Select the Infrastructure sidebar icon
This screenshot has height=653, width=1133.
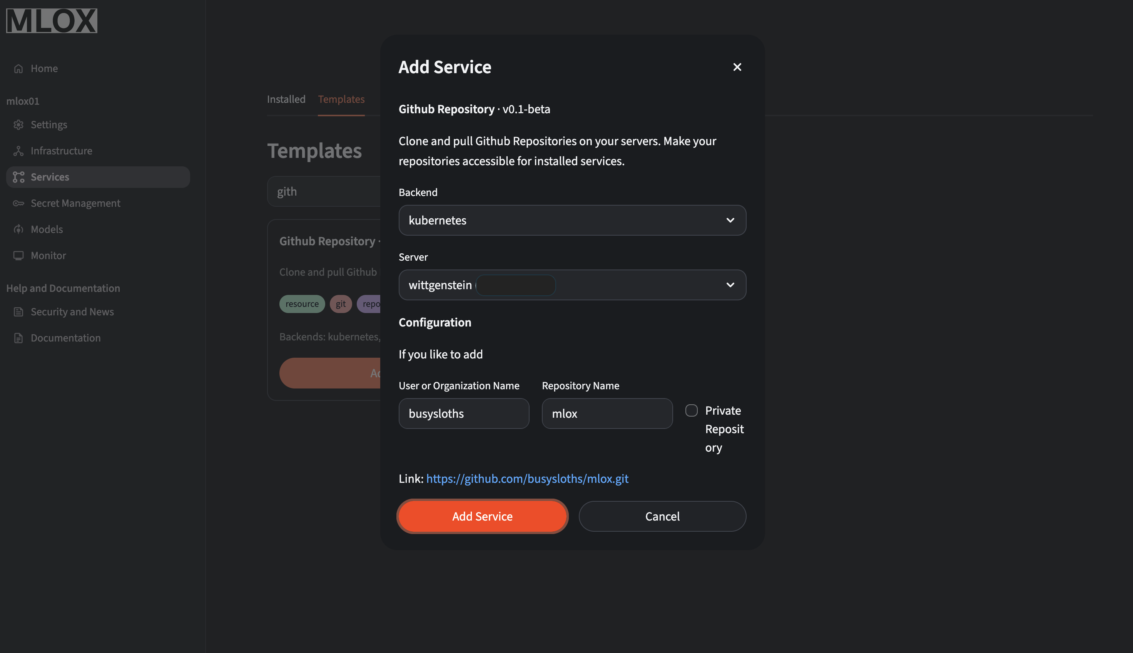18,151
